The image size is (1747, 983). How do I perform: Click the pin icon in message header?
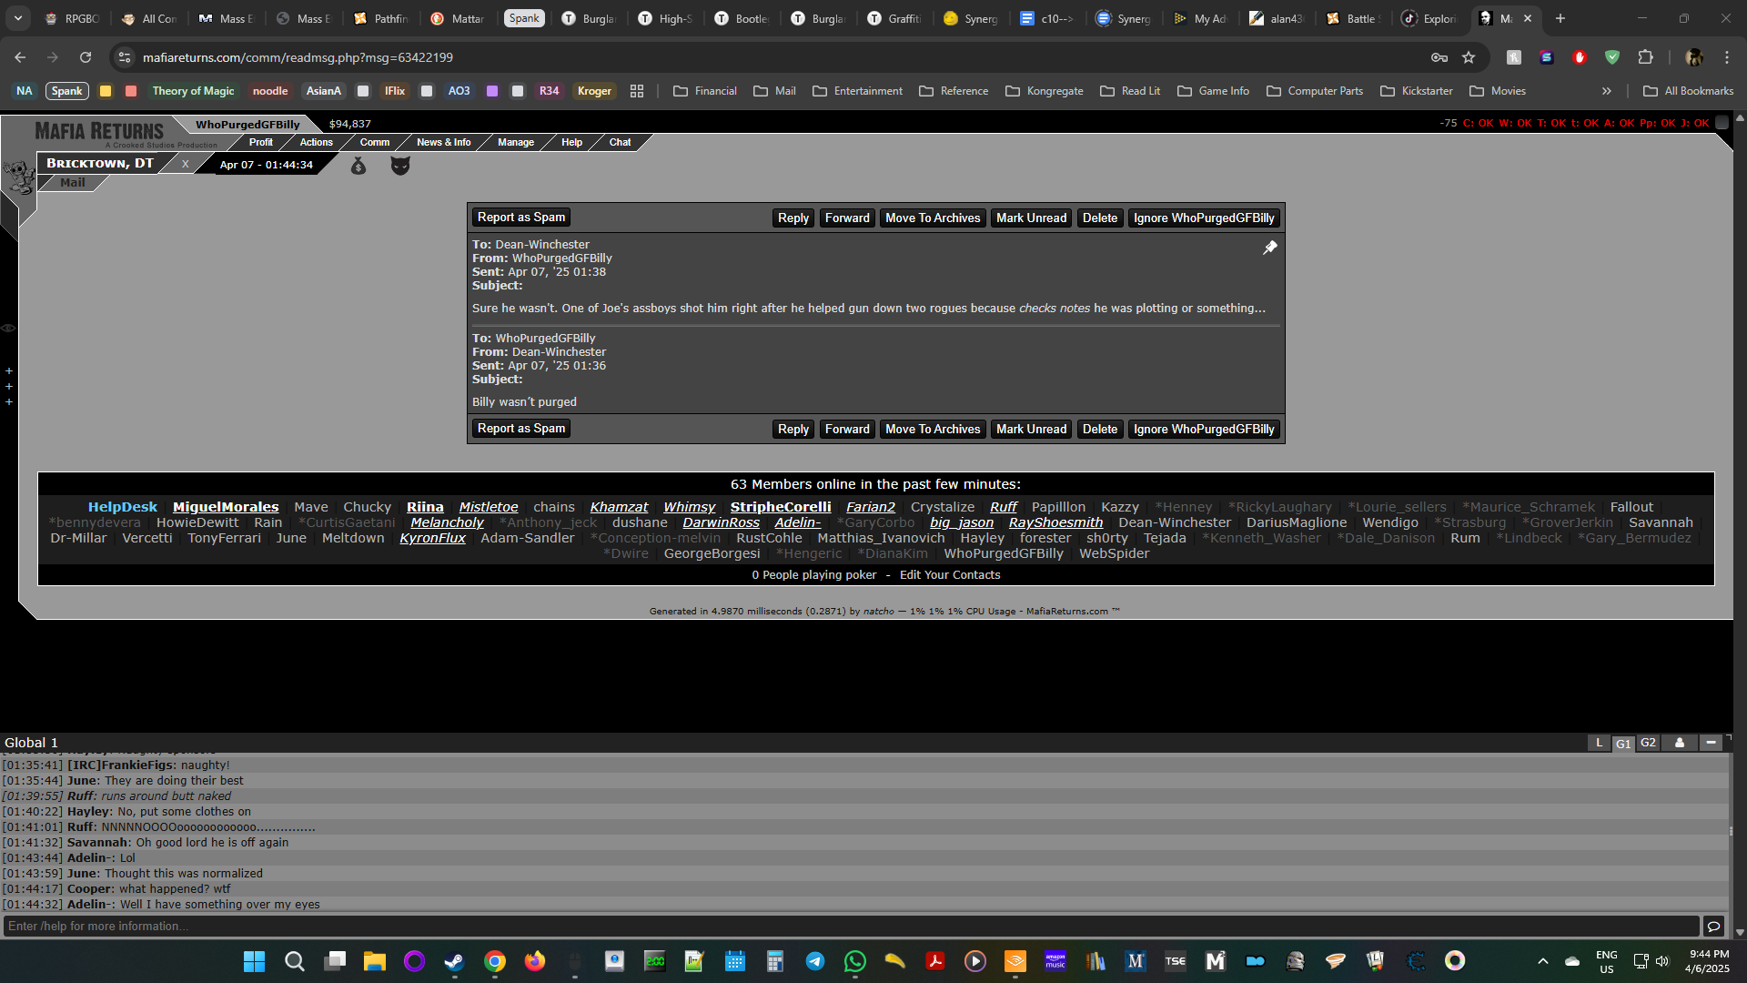tap(1270, 248)
